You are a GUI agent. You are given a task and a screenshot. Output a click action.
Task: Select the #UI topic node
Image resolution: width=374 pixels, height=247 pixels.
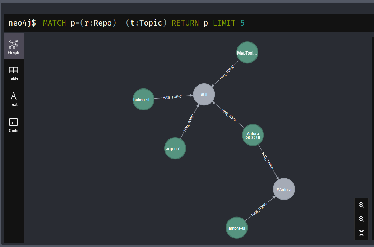(204, 95)
